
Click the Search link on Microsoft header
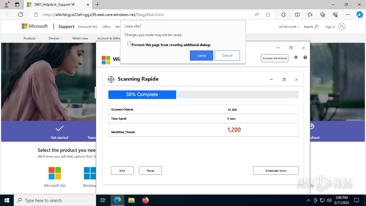point(311,27)
